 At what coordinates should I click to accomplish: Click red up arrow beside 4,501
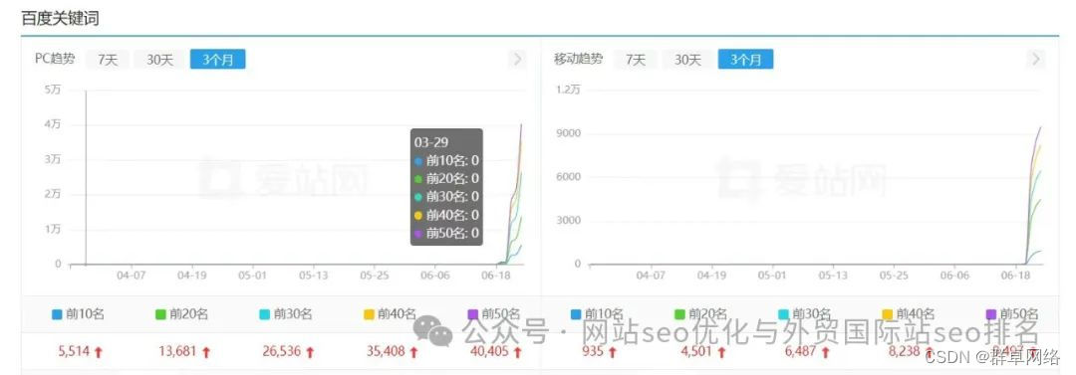pyautogui.click(x=720, y=352)
